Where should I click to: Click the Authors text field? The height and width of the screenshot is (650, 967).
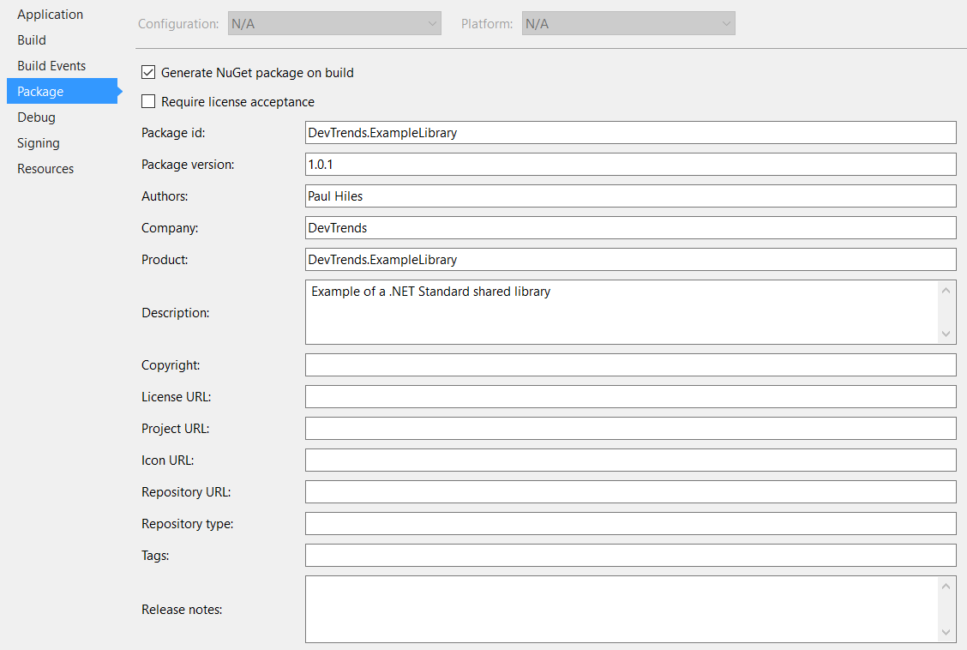click(x=630, y=196)
